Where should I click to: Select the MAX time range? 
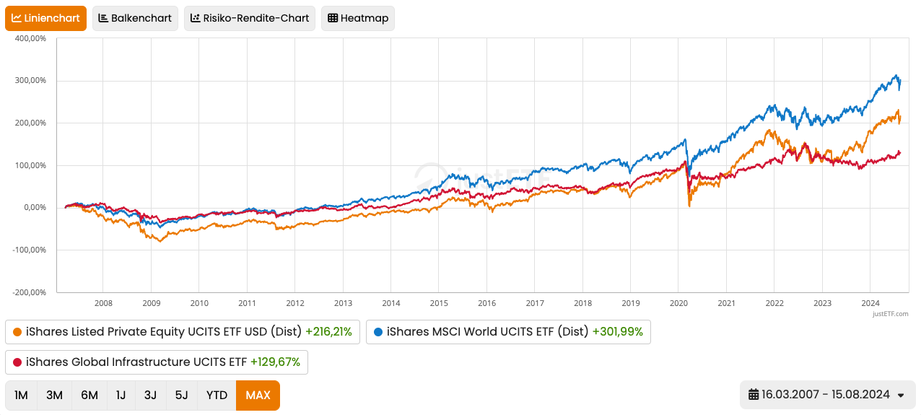click(258, 395)
